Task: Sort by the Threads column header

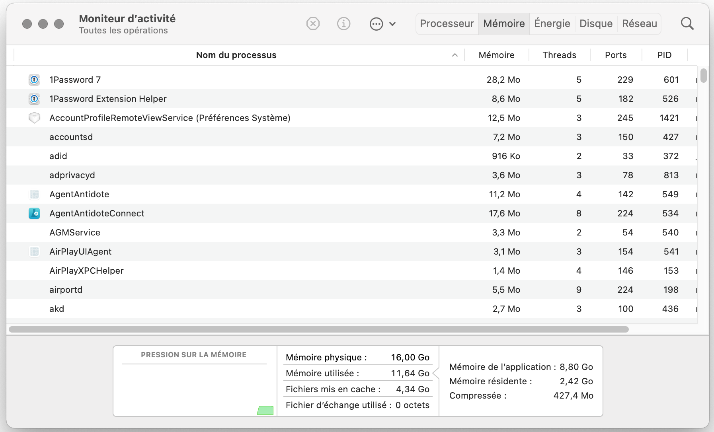Action: [559, 55]
